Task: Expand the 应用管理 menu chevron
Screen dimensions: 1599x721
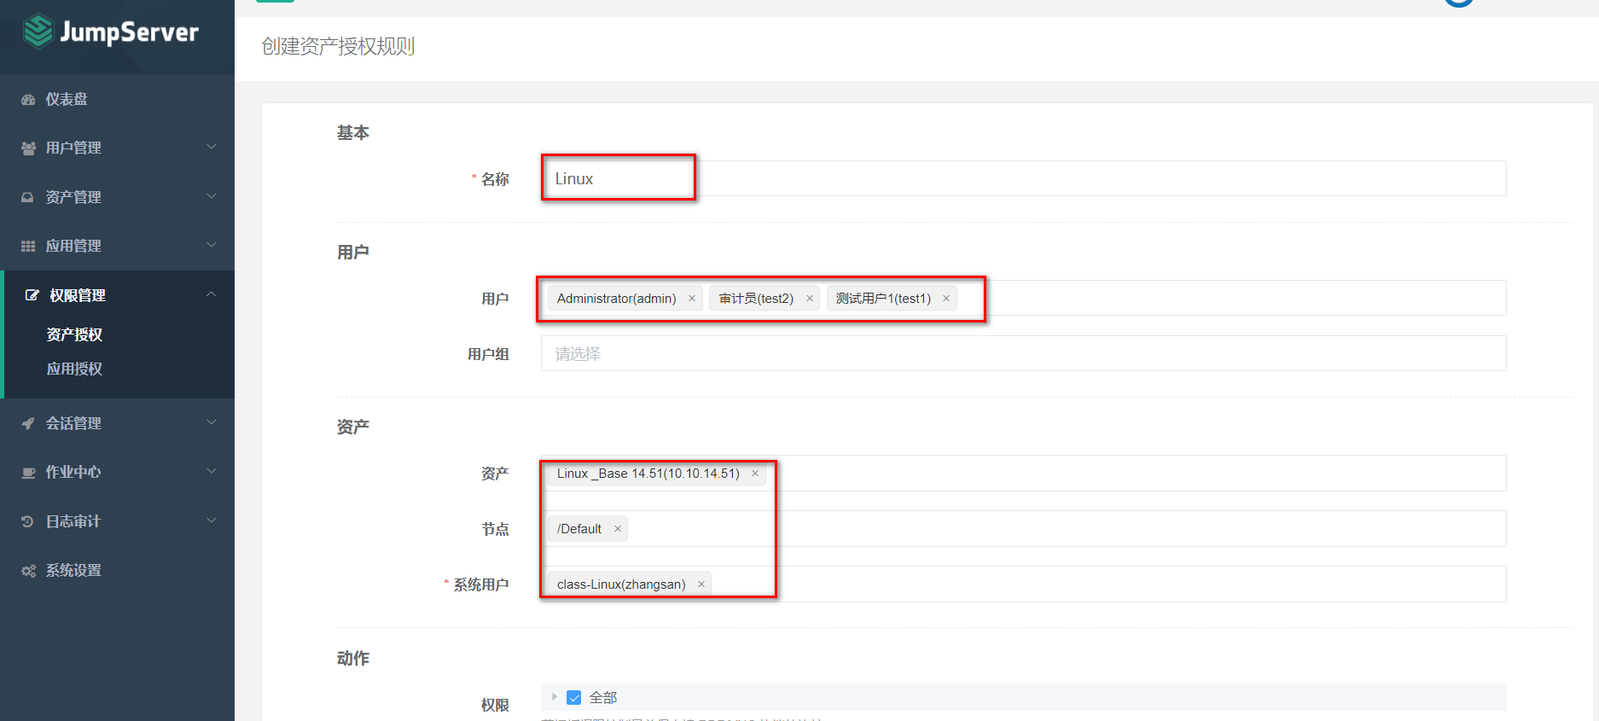Action: pos(212,246)
